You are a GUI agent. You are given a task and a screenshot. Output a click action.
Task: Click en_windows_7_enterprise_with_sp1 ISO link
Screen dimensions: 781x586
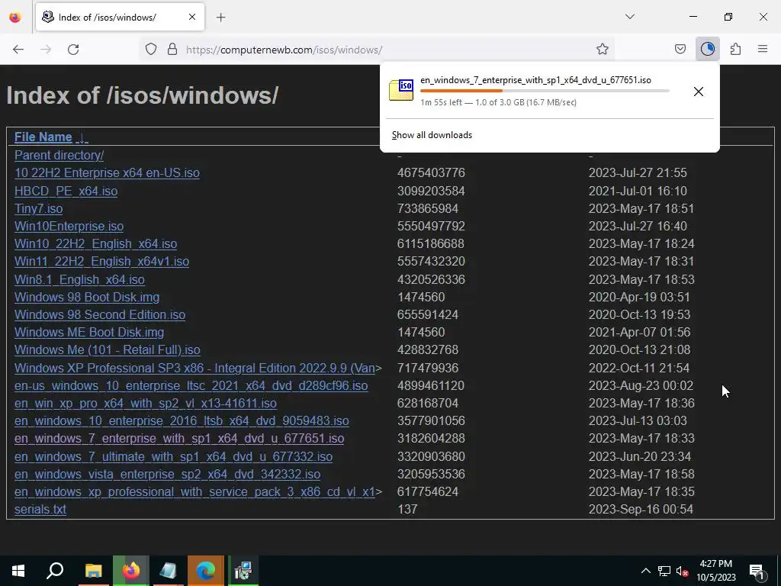(178, 439)
